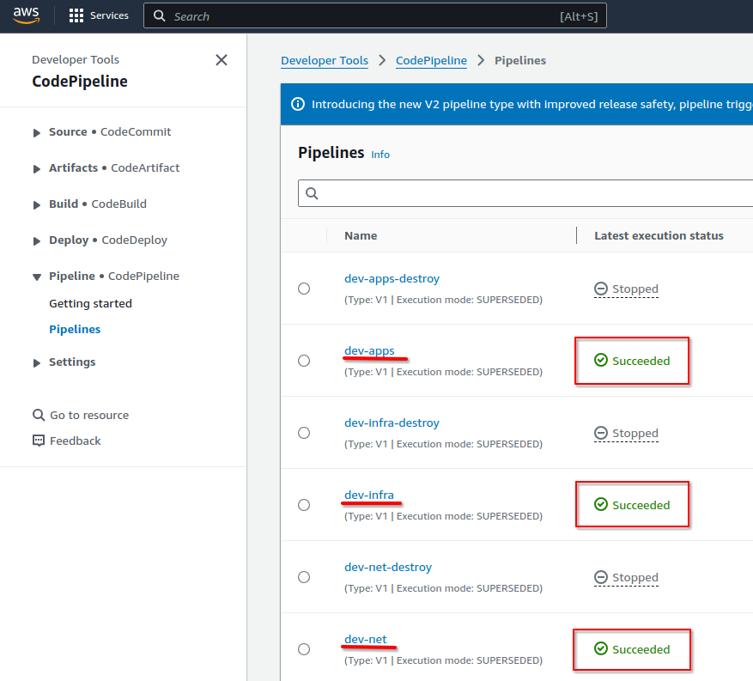Click the Stopped status text for dev-infra-destroy
Screen dimensions: 753x681
click(635, 433)
